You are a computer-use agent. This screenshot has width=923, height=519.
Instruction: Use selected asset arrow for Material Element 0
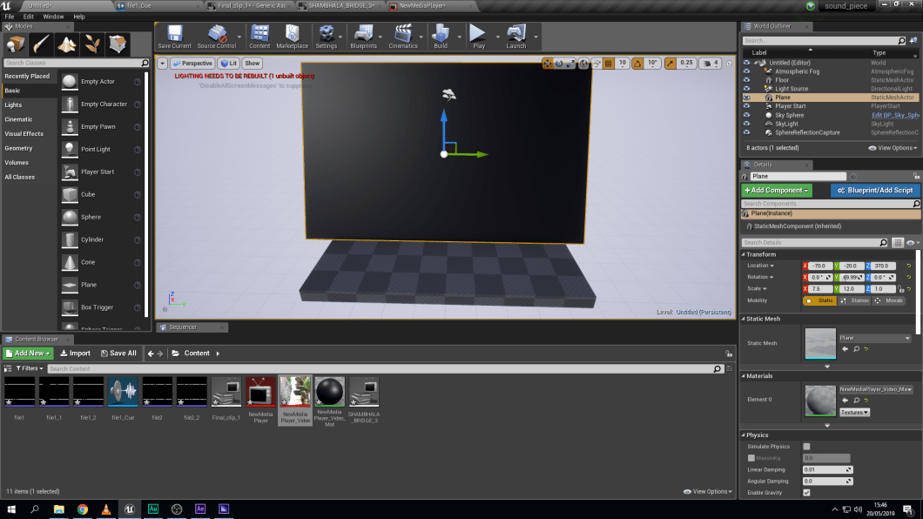(x=845, y=401)
